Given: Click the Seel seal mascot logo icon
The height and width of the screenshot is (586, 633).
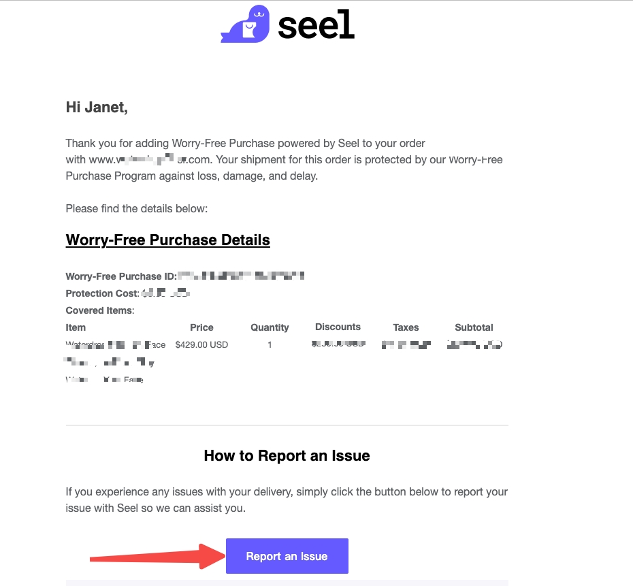Looking at the screenshot, I should coord(245,24).
